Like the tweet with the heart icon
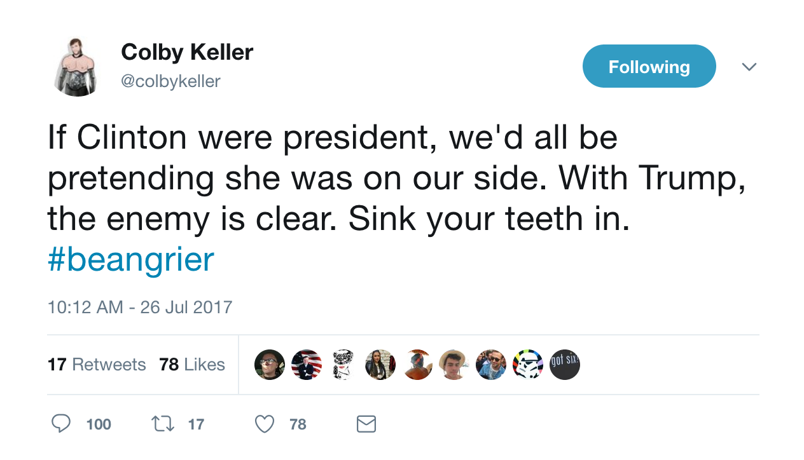 pos(265,424)
